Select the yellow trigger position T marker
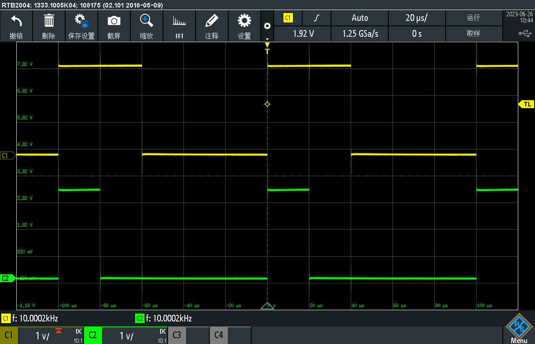 (x=267, y=48)
